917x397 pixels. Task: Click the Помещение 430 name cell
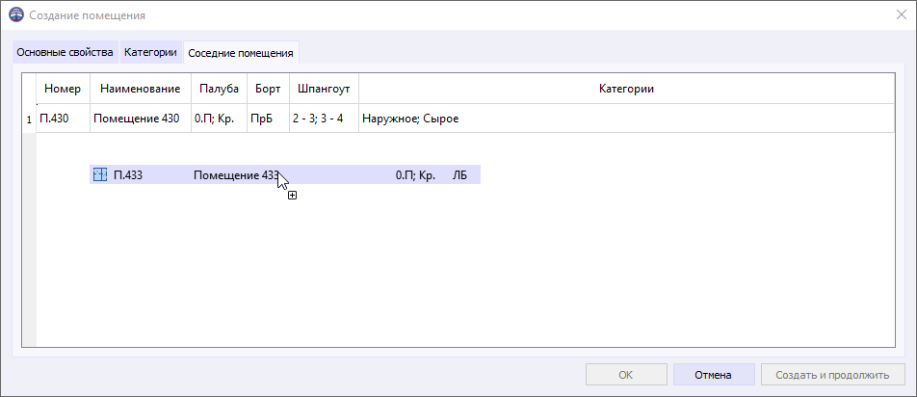point(140,119)
